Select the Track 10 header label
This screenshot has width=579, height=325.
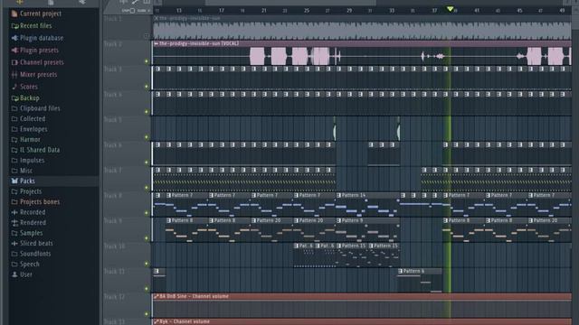click(114, 246)
